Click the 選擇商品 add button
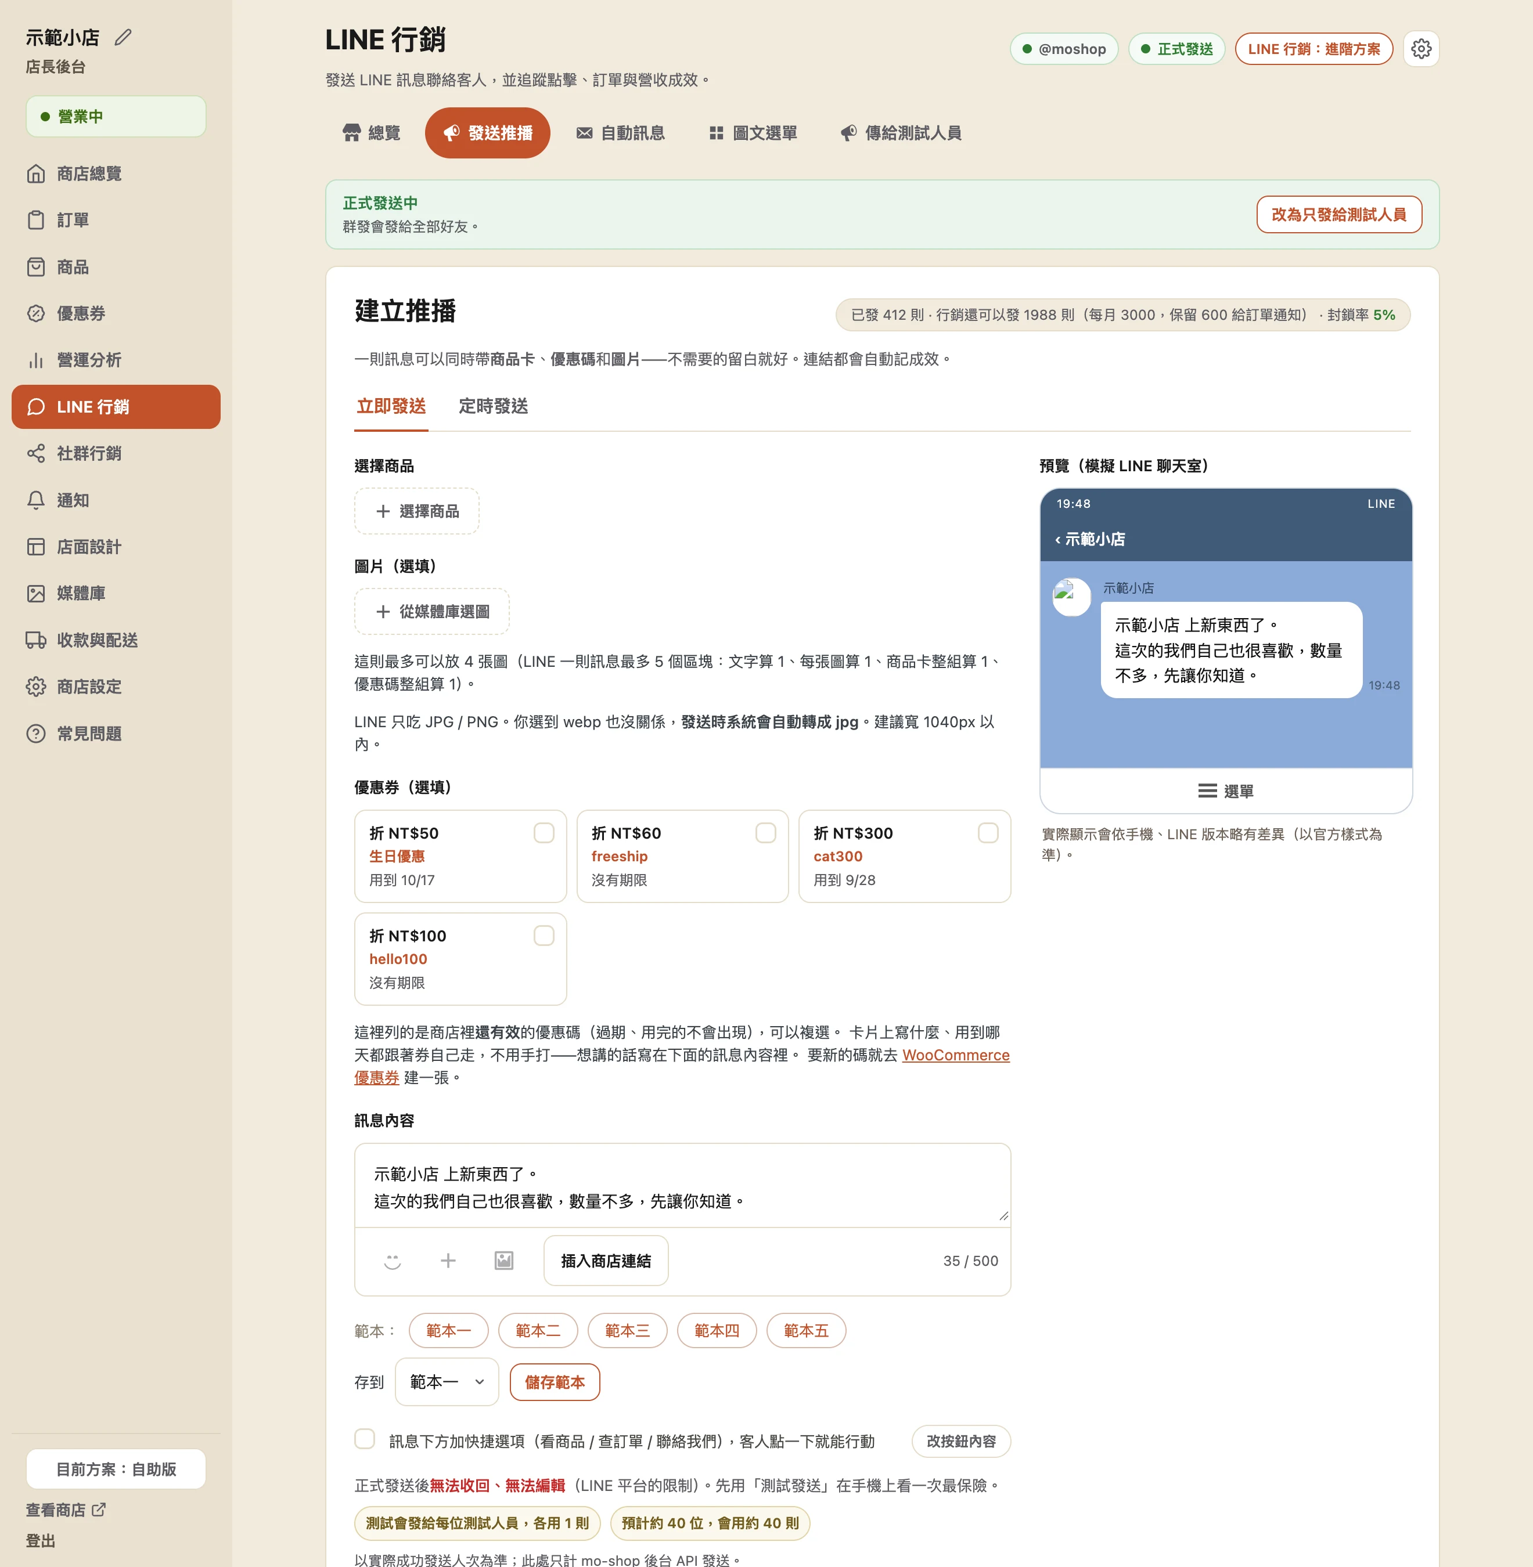Screen dimensions: 1533x1567 pos(417,511)
